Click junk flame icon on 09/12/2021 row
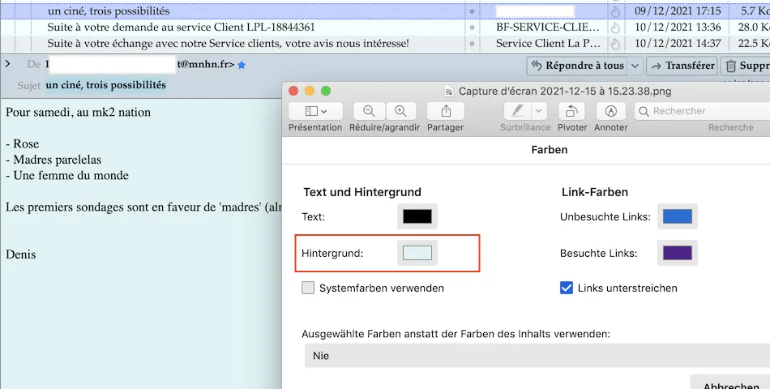The width and height of the screenshot is (770, 389). 615,11
